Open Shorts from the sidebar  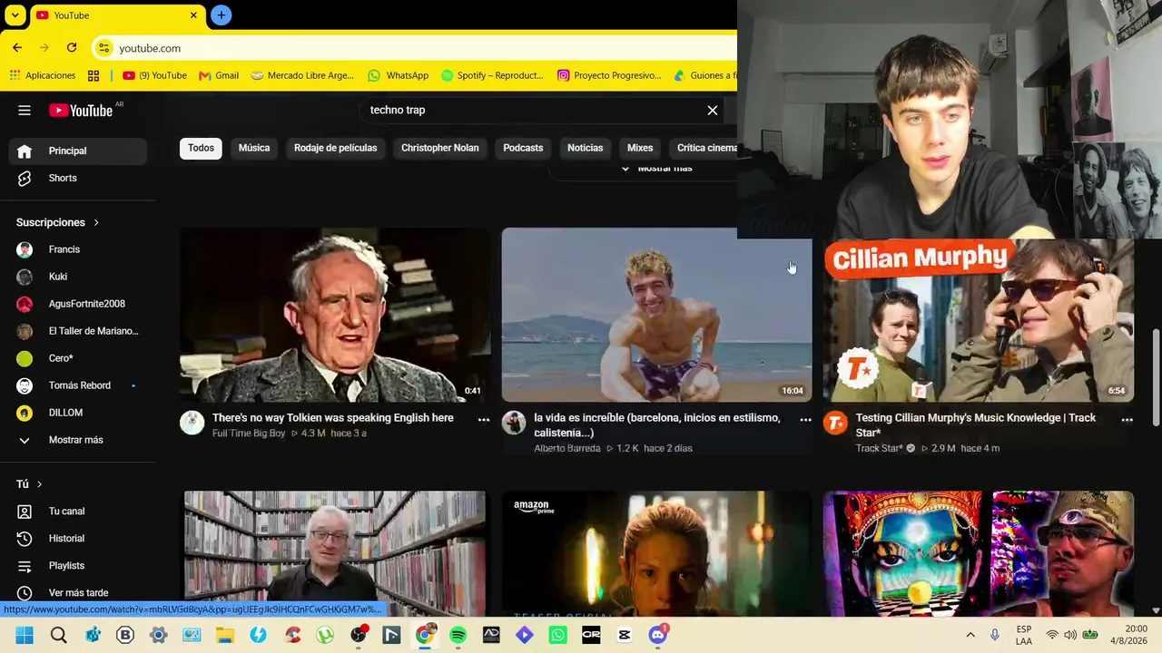point(77,179)
